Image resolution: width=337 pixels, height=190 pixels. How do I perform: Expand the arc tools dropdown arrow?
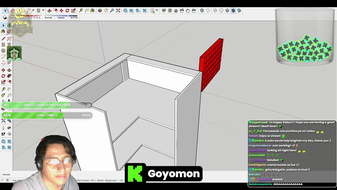pyautogui.click(x=33, y=11)
